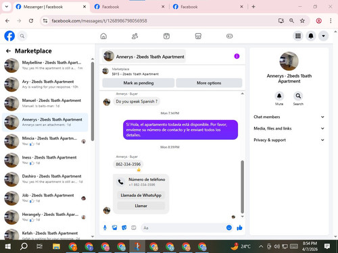Click the large Annerys profile picture
Screen dimensions: 338x253
[x=289, y=61]
